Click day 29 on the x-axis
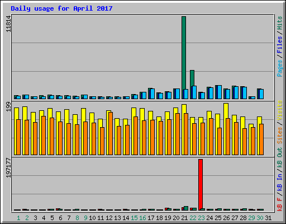 pos(251,218)
